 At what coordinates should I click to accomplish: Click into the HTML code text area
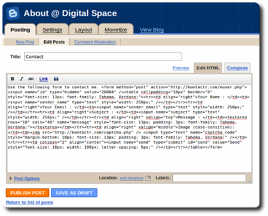[129, 128]
